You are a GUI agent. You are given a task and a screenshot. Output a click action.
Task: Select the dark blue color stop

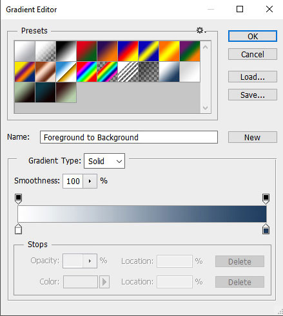click(x=266, y=228)
